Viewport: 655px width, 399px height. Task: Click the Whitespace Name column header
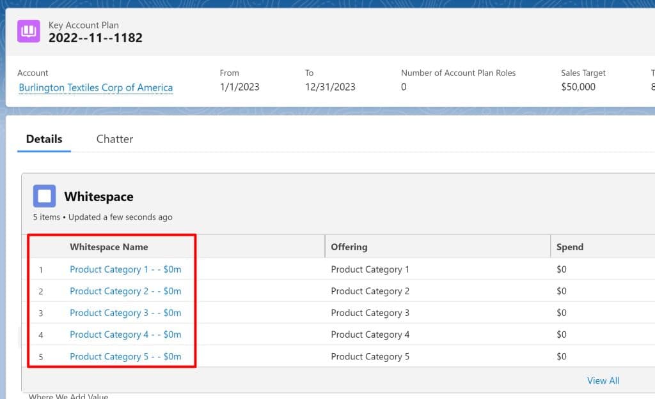109,247
